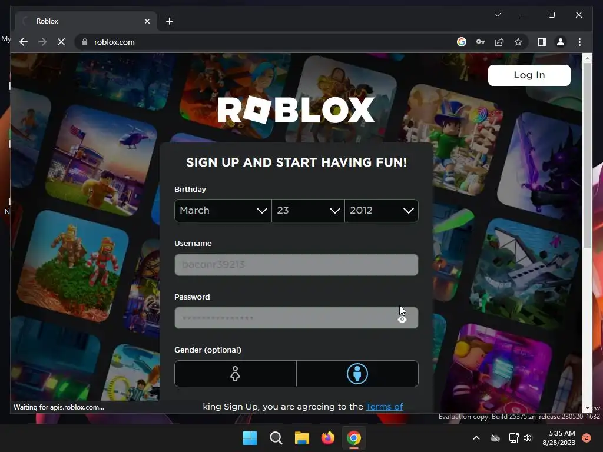
Task: Click the Log In button
Action: click(x=529, y=75)
